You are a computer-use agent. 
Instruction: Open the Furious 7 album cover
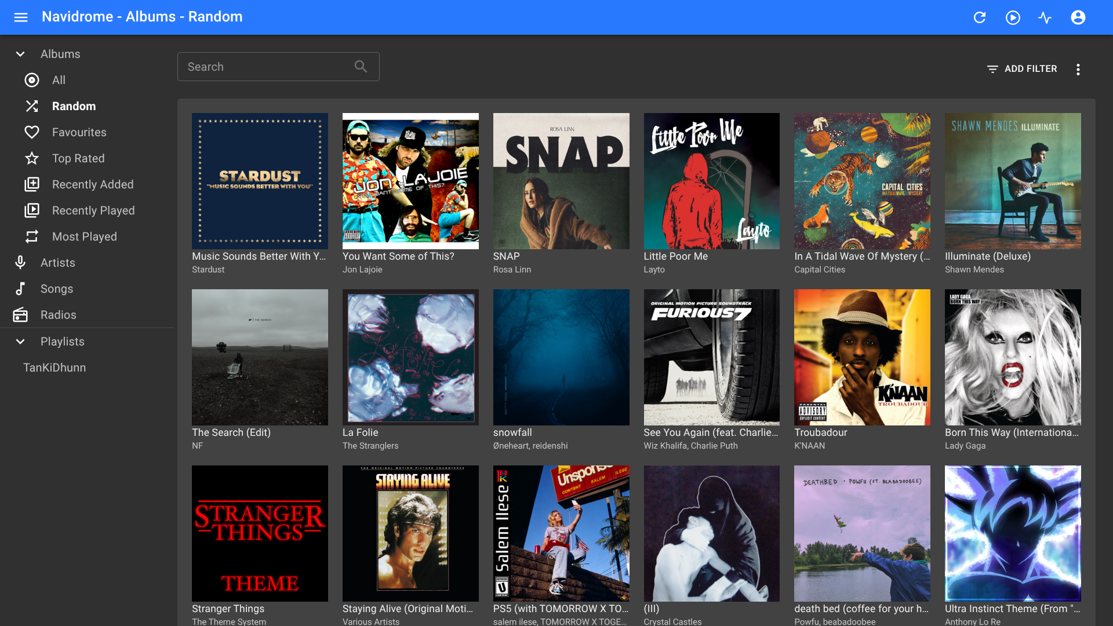coord(712,357)
